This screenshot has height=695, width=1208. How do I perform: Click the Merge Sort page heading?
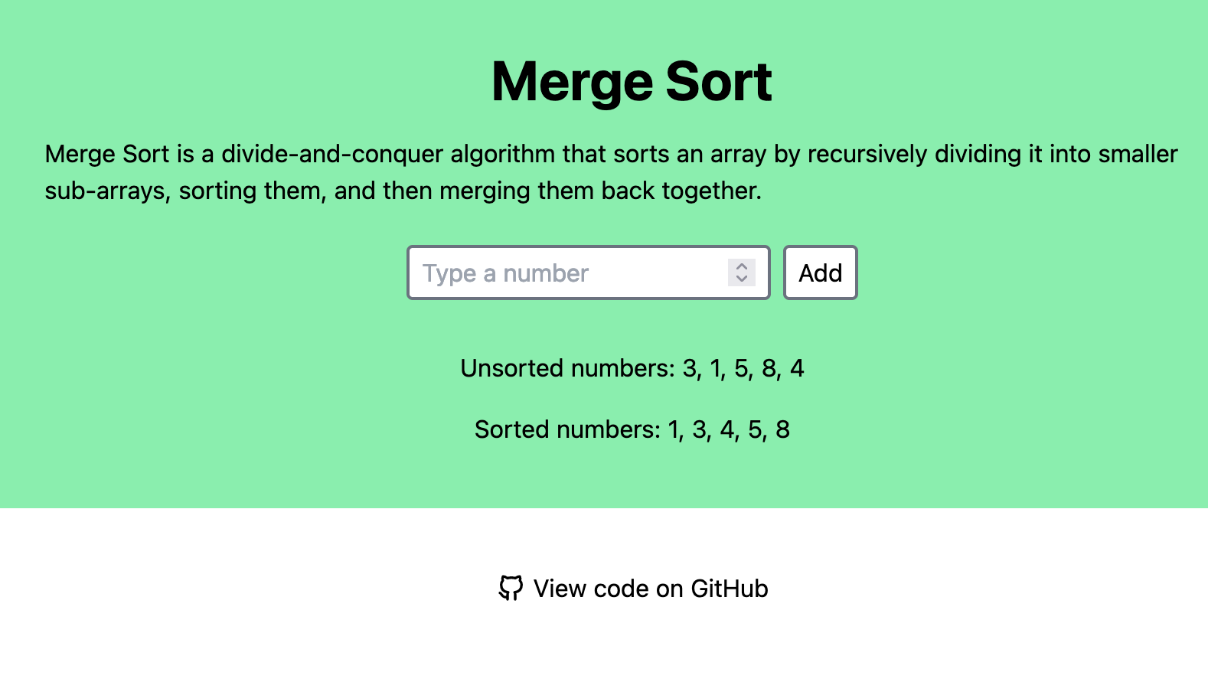(x=632, y=81)
